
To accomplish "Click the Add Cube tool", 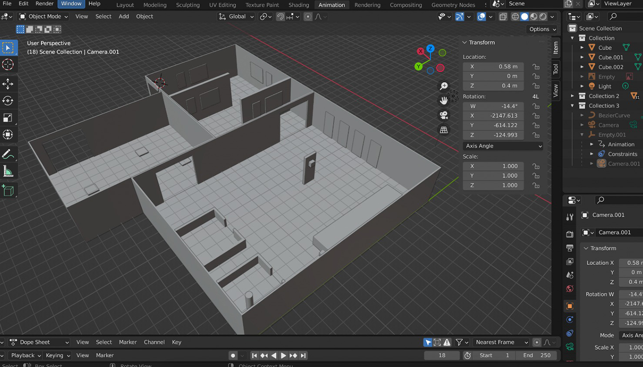I will click(8, 190).
